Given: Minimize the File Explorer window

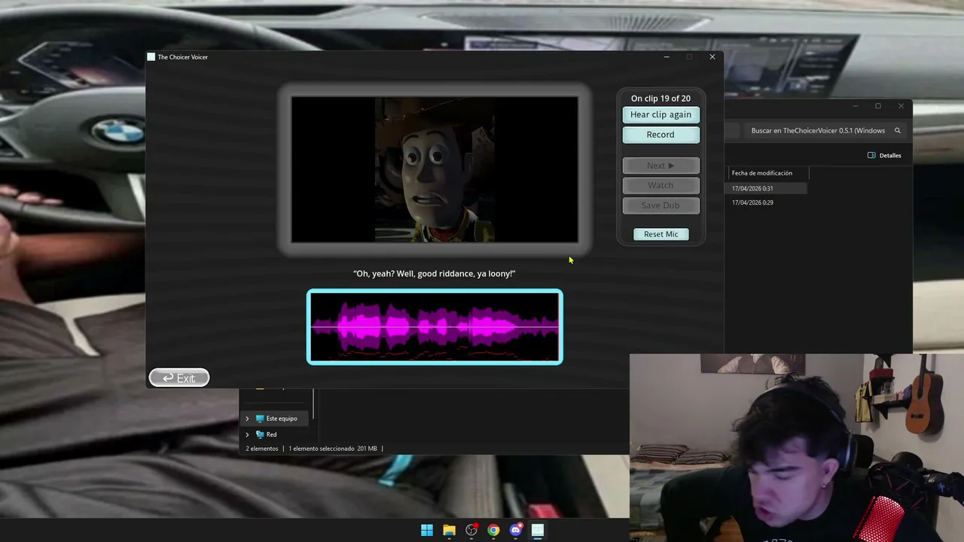Looking at the screenshot, I should (x=856, y=106).
